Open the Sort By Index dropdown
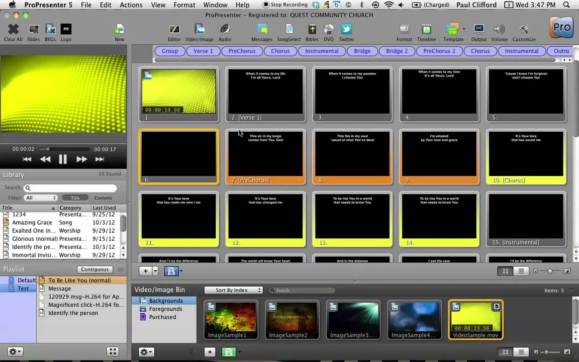This screenshot has height=362, width=579. 233,290
